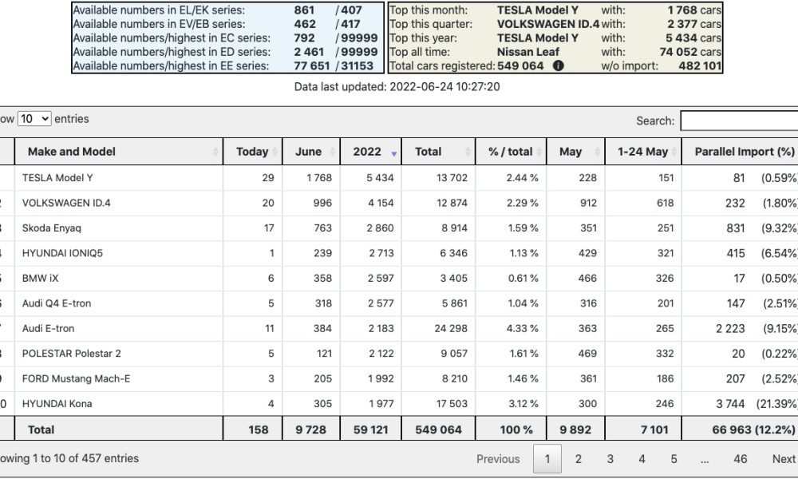
Task: Click the 4.33 % share for Audi E-tron
Action: tap(522, 328)
